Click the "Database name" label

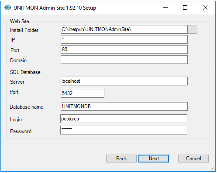tap(27, 107)
